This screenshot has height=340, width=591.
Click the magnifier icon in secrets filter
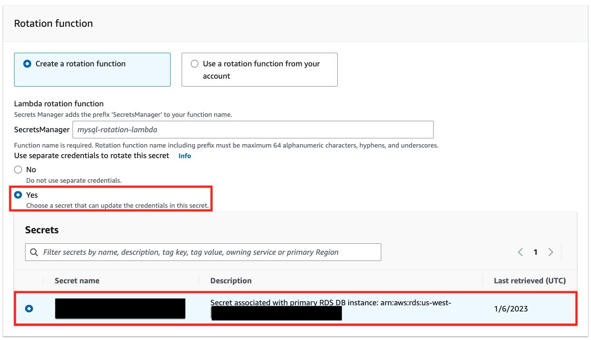(x=34, y=252)
